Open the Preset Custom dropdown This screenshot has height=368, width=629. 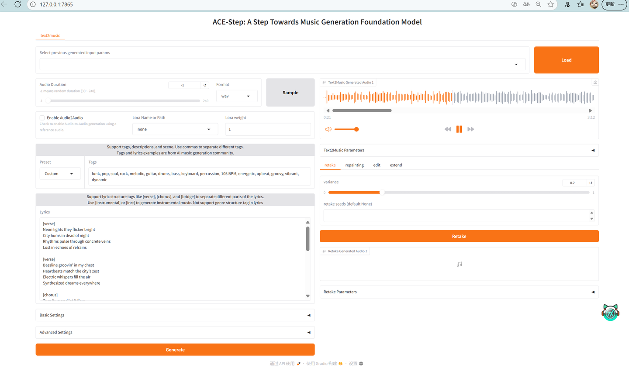tap(60, 174)
